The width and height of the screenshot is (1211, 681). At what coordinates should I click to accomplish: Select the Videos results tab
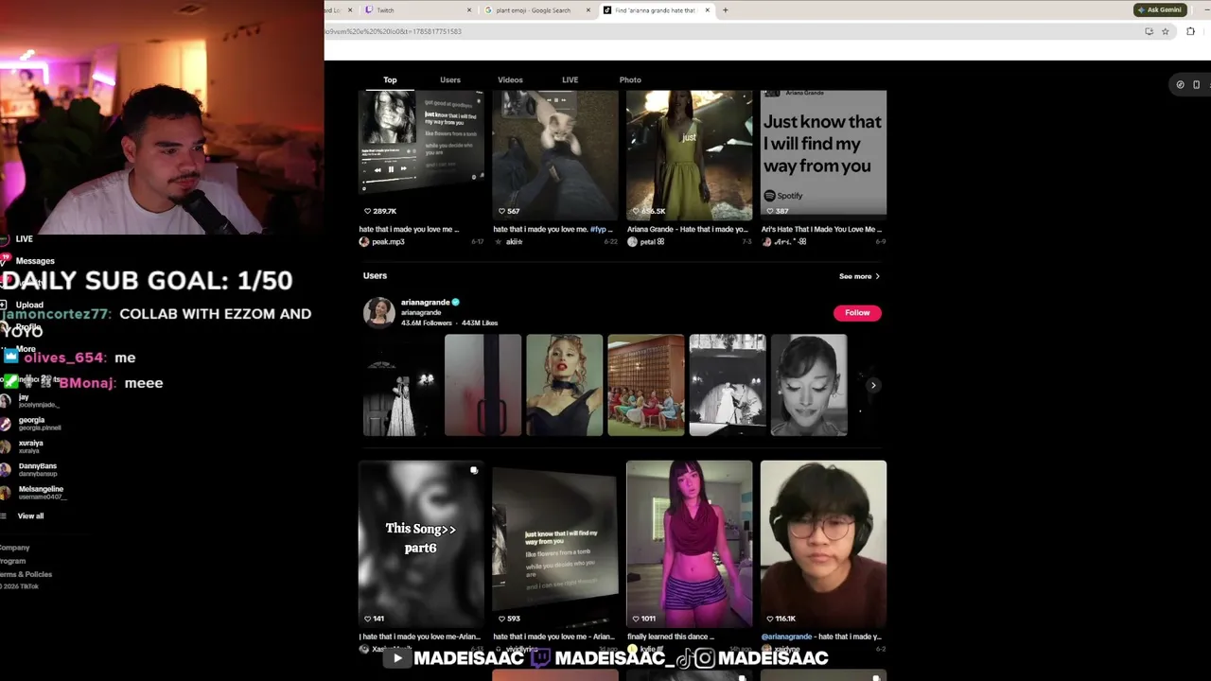[x=510, y=80]
